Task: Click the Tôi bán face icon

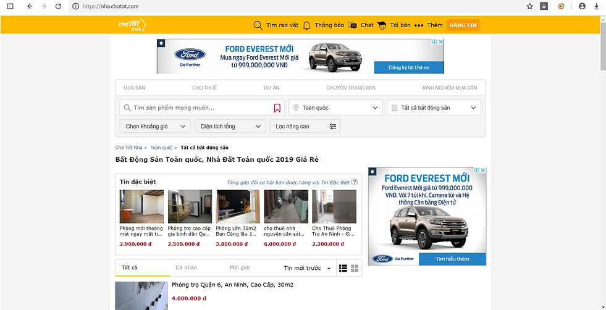Action: click(x=382, y=25)
